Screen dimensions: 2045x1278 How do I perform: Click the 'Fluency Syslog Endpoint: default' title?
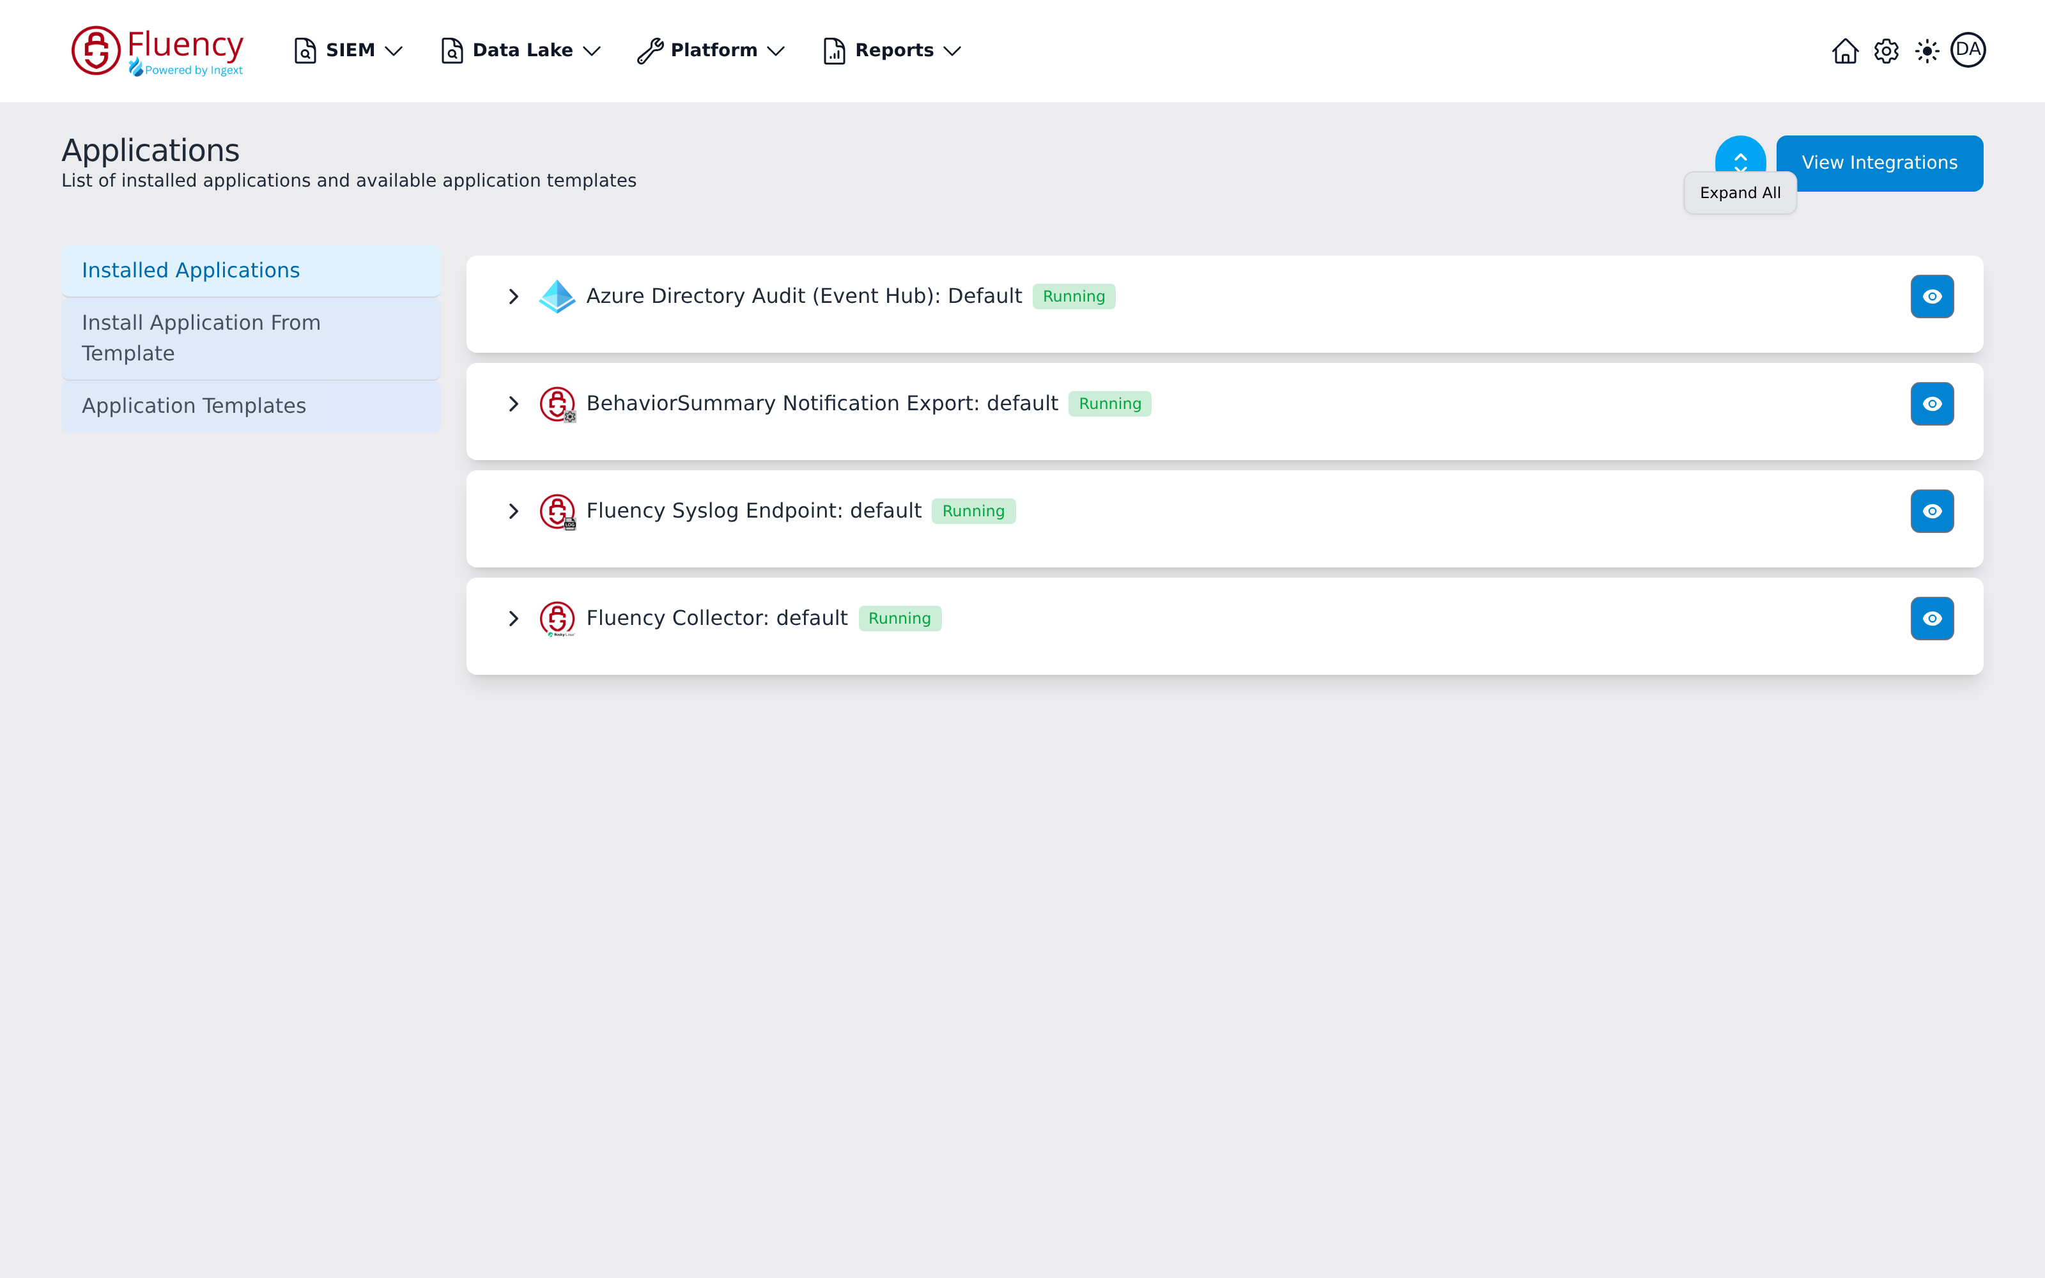754,511
